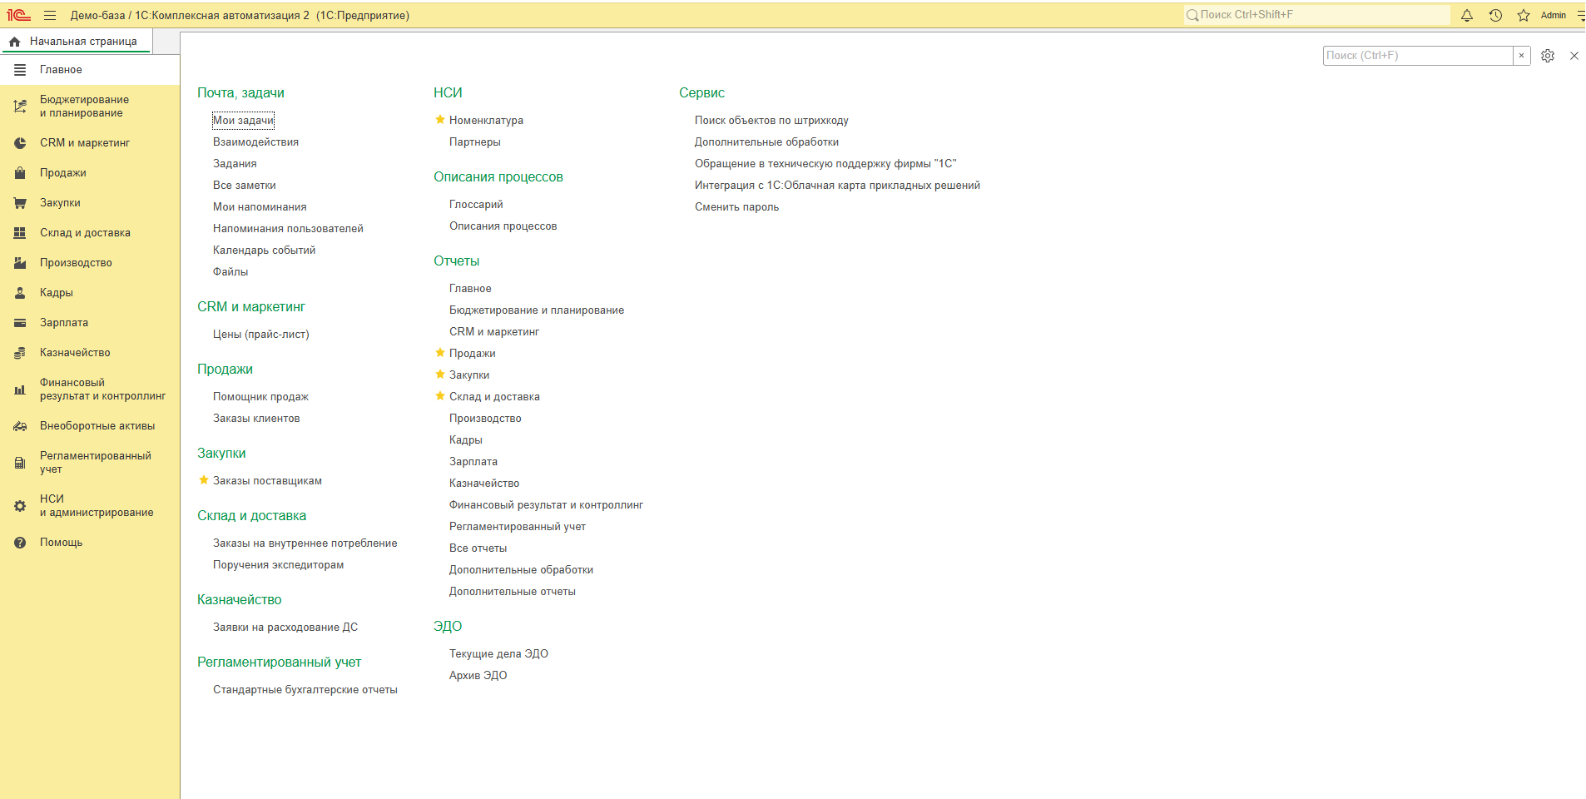Click the global search field

tap(1317, 15)
